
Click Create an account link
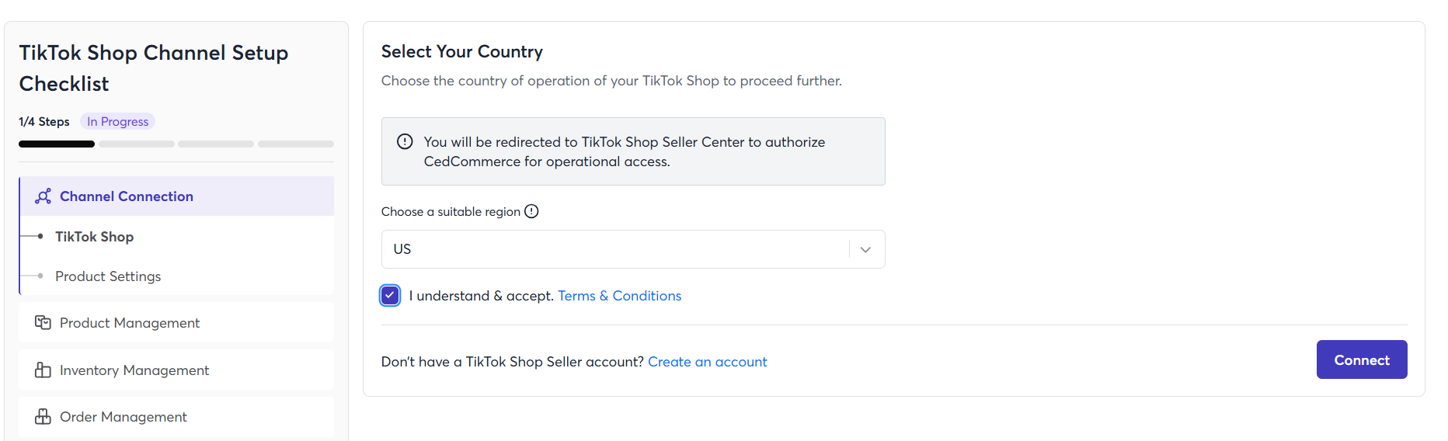click(707, 362)
